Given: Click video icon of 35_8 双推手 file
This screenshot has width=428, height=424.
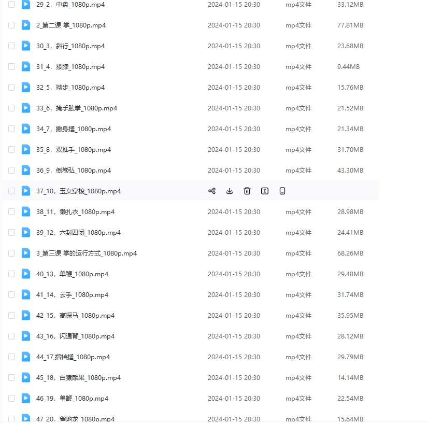Looking at the screenshot, I should (x=26, y=149).
